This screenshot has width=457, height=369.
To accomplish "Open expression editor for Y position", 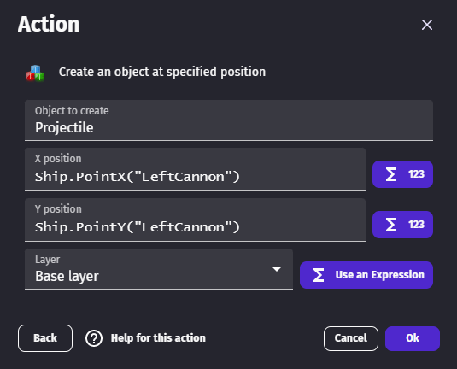I will 402,225.
